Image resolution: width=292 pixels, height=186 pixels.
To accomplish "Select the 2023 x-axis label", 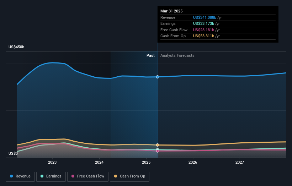I will coord(52,163).
